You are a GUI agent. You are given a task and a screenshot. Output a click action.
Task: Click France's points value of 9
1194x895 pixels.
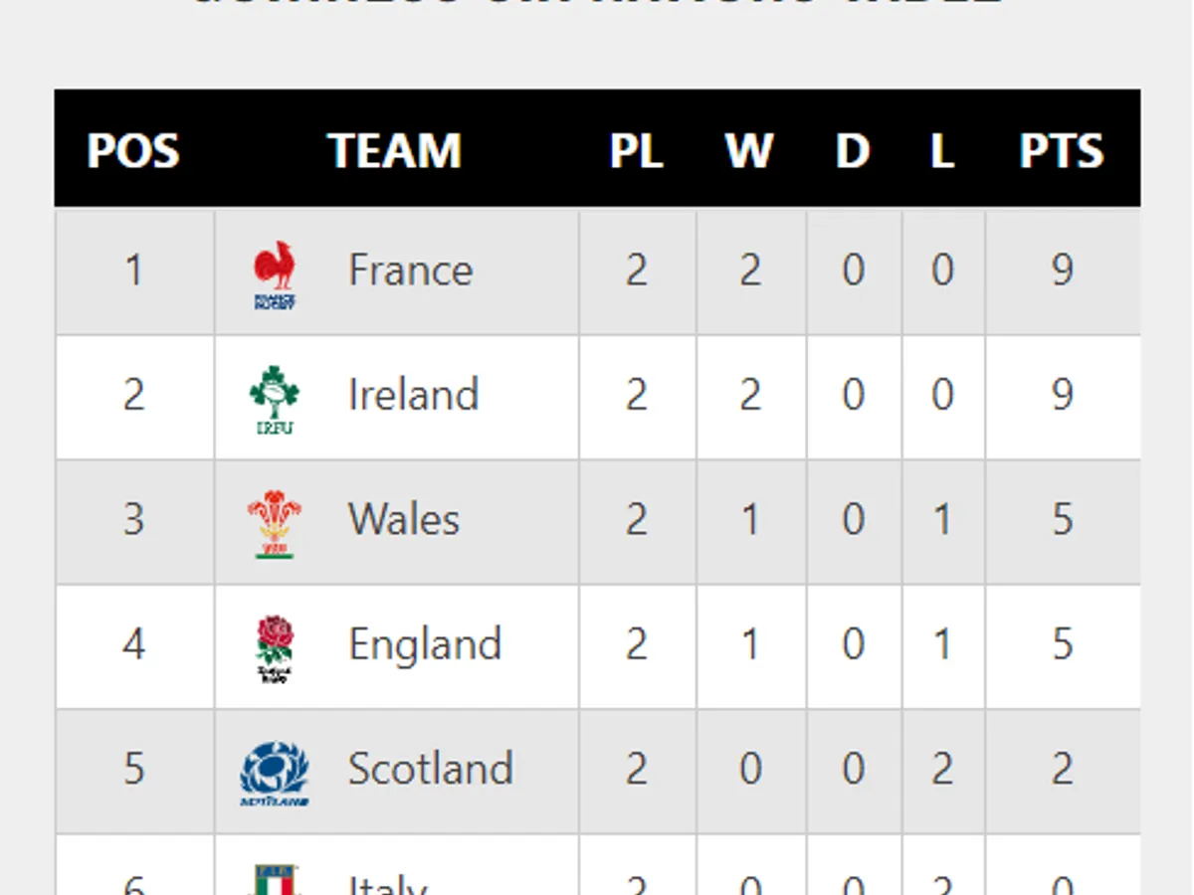click(1063, 270)
